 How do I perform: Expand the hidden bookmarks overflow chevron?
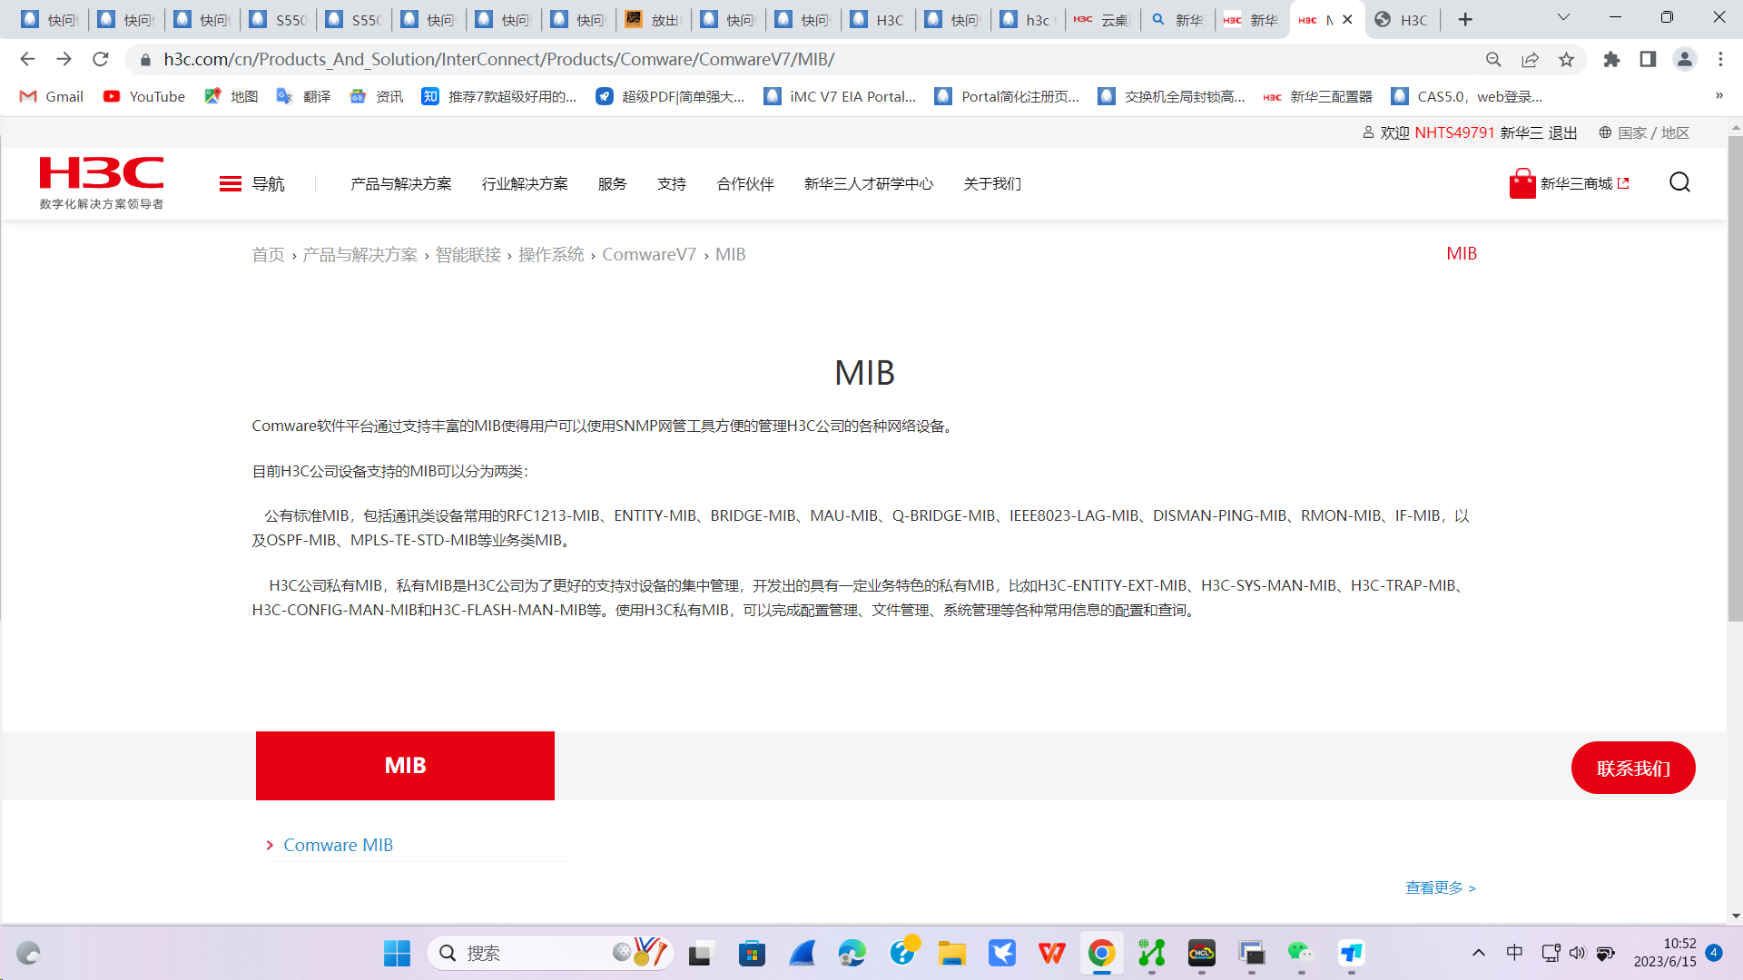(x=1718, y=96)
